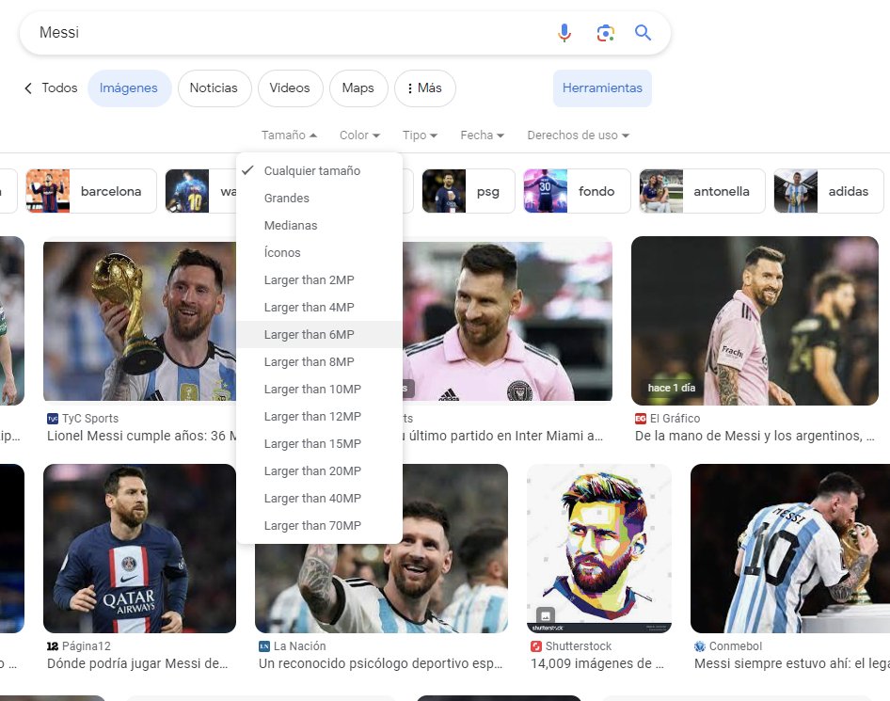The width and height of the screenshot is (890, 701).
Task: Select Larger than 70MP option
Action: [320, 525]
